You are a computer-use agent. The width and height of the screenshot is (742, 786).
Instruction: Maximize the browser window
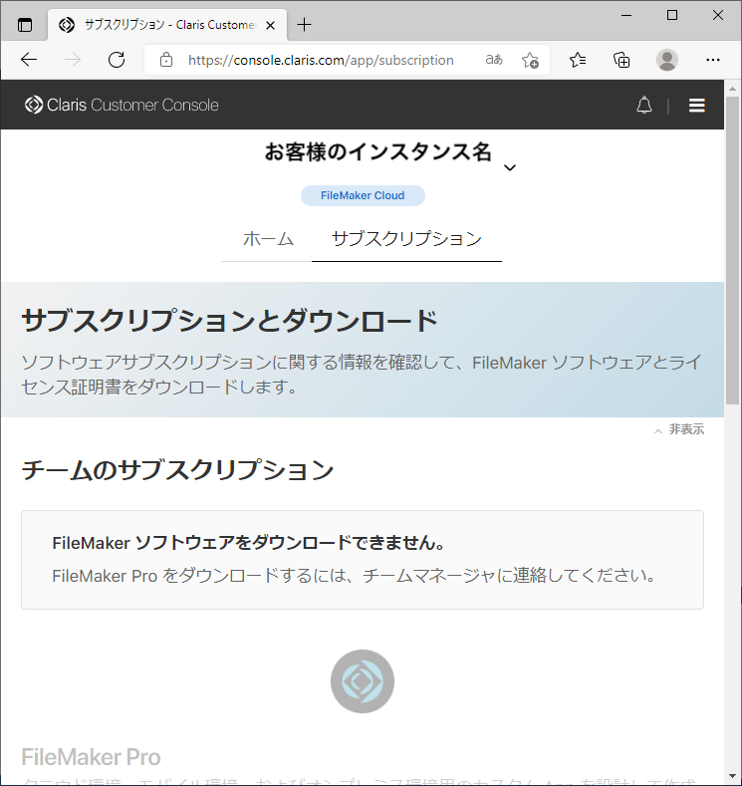(x=672, y=16)
